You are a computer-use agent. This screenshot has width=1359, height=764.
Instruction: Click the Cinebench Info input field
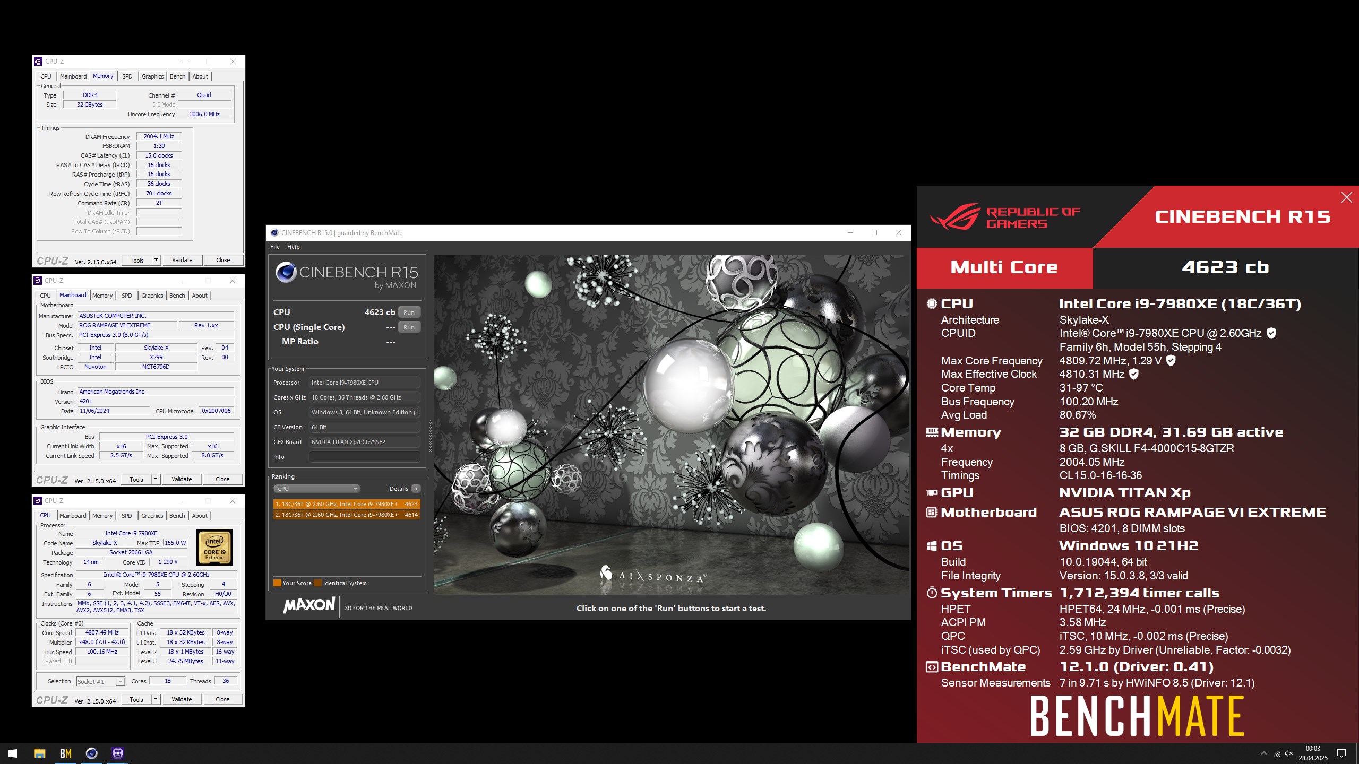365,457
